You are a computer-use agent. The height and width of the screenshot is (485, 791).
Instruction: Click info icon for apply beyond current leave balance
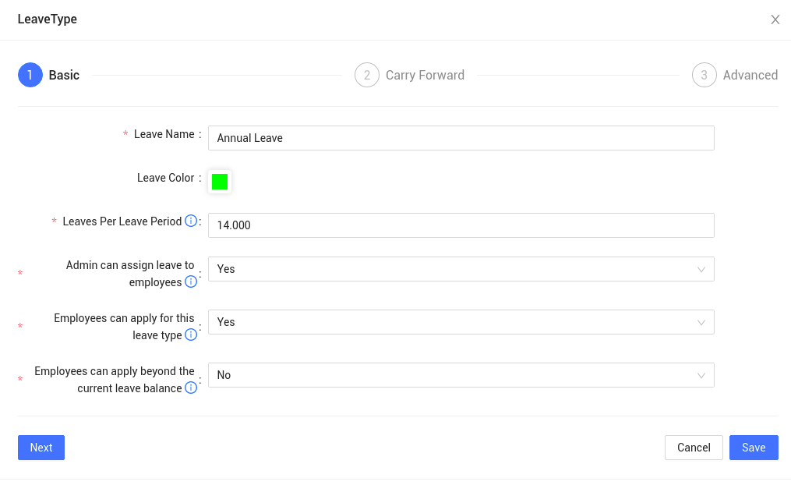(x=190, y=388)
